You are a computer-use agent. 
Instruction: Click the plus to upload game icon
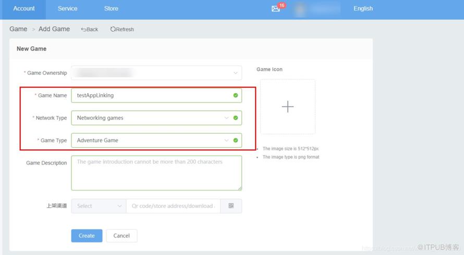point(288,107)
